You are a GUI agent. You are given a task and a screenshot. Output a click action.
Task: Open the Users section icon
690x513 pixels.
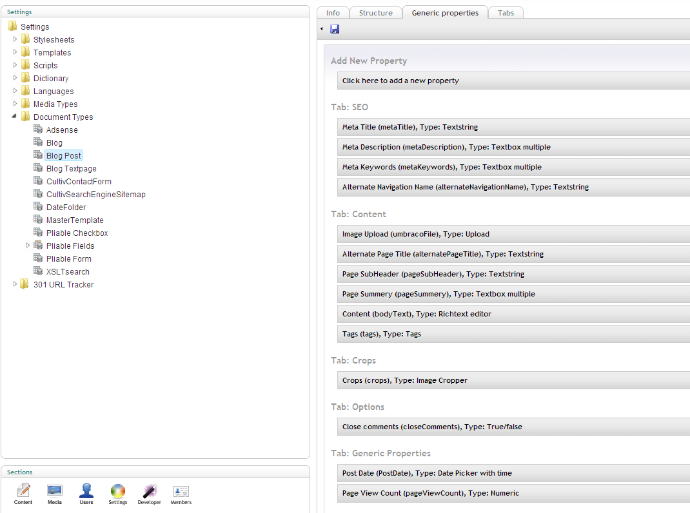(x=86, y=491)
